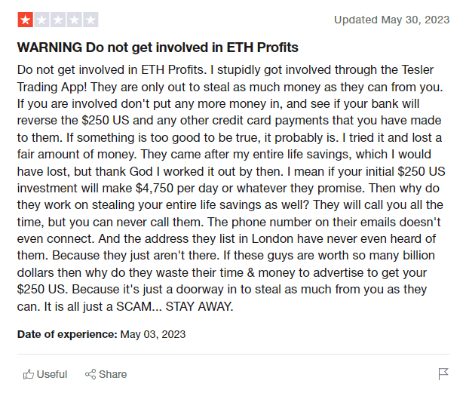Open the review title about ETH Profits
Viewport: 466px width, 393px height.
158,48
